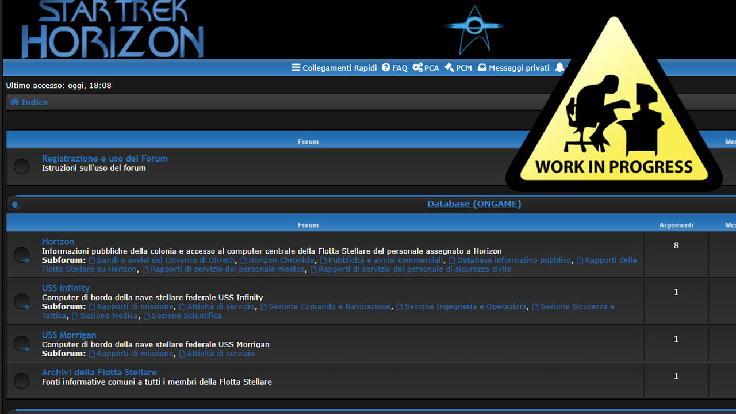736x414 pixels.
Task: Click the Starfleet delta emblem
Action: [x=474, y=30]
